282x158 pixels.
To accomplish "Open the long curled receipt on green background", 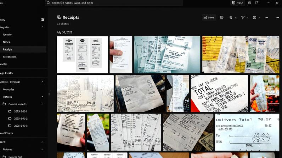I will (x=98, y=132).
